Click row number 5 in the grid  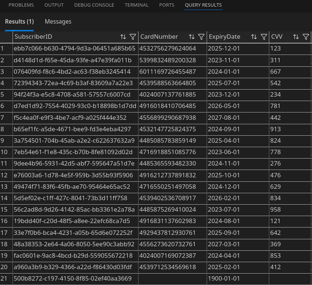(x=4, y=94)
